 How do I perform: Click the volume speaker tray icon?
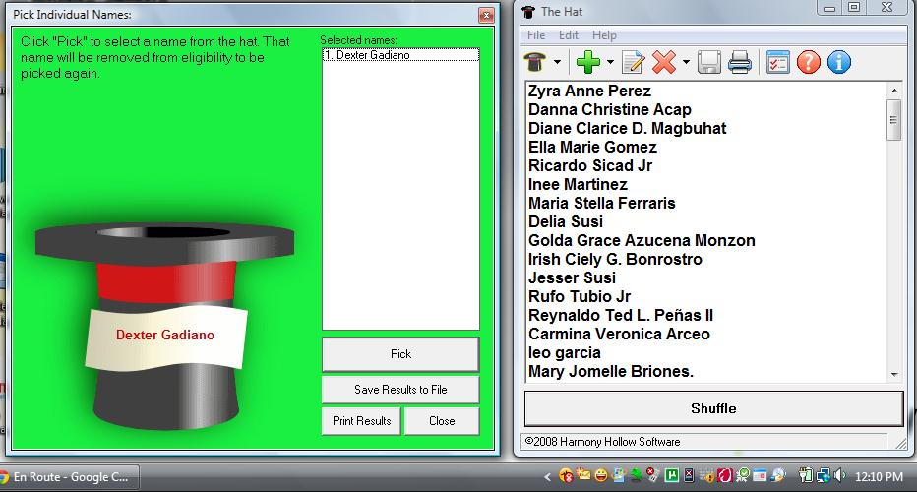click(x=840, y=475)
